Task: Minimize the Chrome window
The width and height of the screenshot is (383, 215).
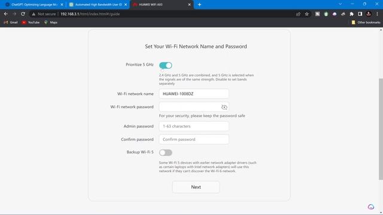Action: (x=352, y=4)
